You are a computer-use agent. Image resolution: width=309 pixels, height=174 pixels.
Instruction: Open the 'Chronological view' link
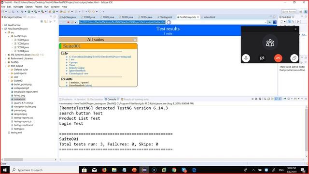79,73
